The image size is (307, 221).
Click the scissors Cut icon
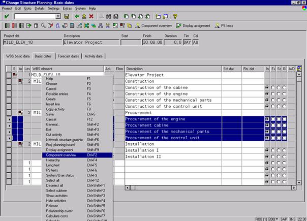[x=108, y=25]
